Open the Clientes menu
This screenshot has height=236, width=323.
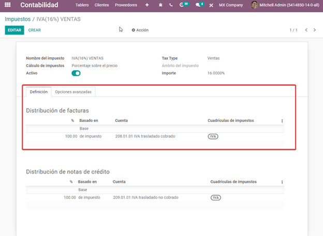[102, 5]
